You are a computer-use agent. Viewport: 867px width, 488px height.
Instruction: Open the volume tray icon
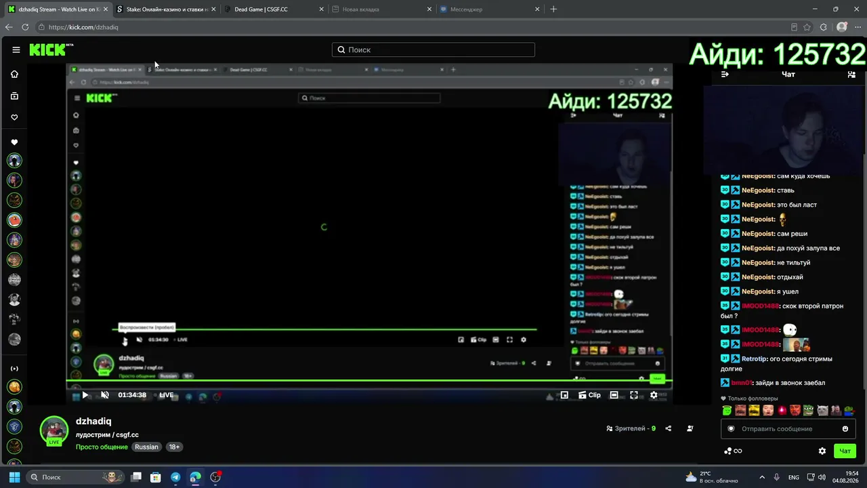pyautogui.click(x=822, y=477)
